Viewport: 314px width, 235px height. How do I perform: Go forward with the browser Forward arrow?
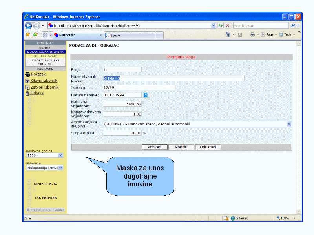pos(37,25)
